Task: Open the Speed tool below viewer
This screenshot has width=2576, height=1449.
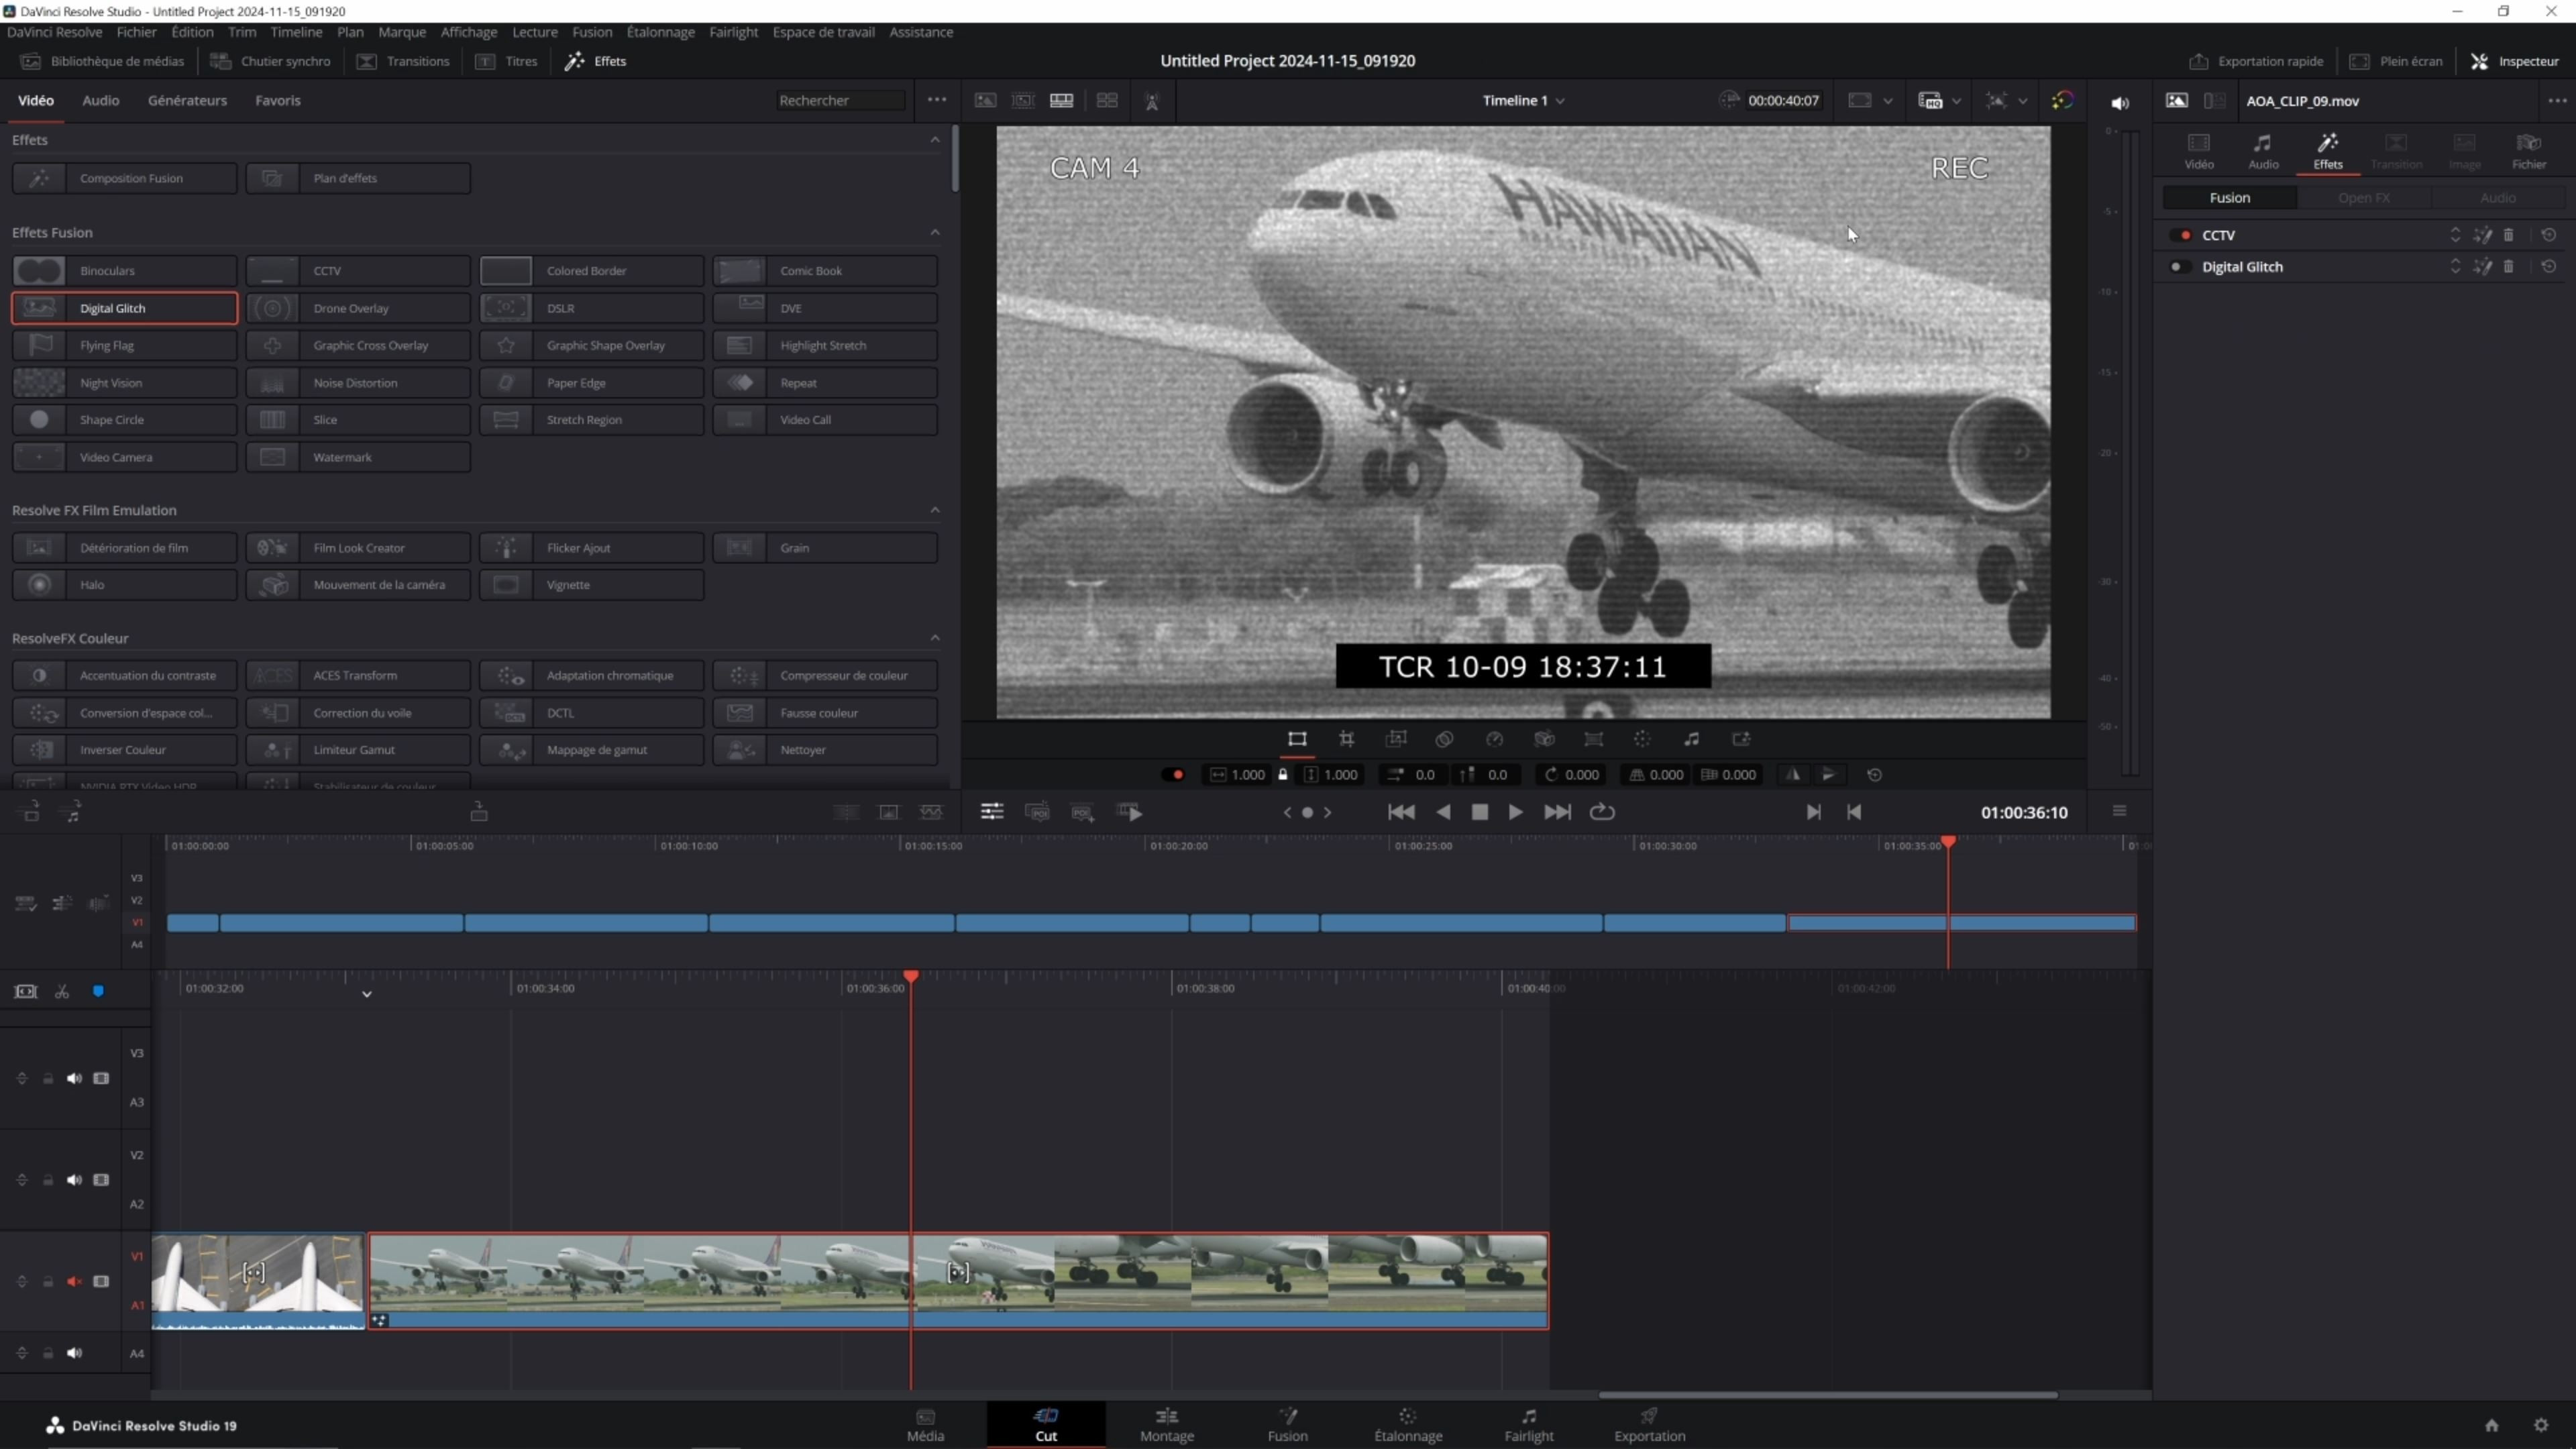Action: tap(1494, 739)
